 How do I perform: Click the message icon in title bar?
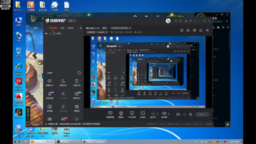(180, 21)
